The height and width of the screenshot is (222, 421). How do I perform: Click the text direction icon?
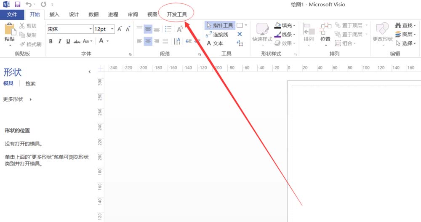[x=177, y=41]
